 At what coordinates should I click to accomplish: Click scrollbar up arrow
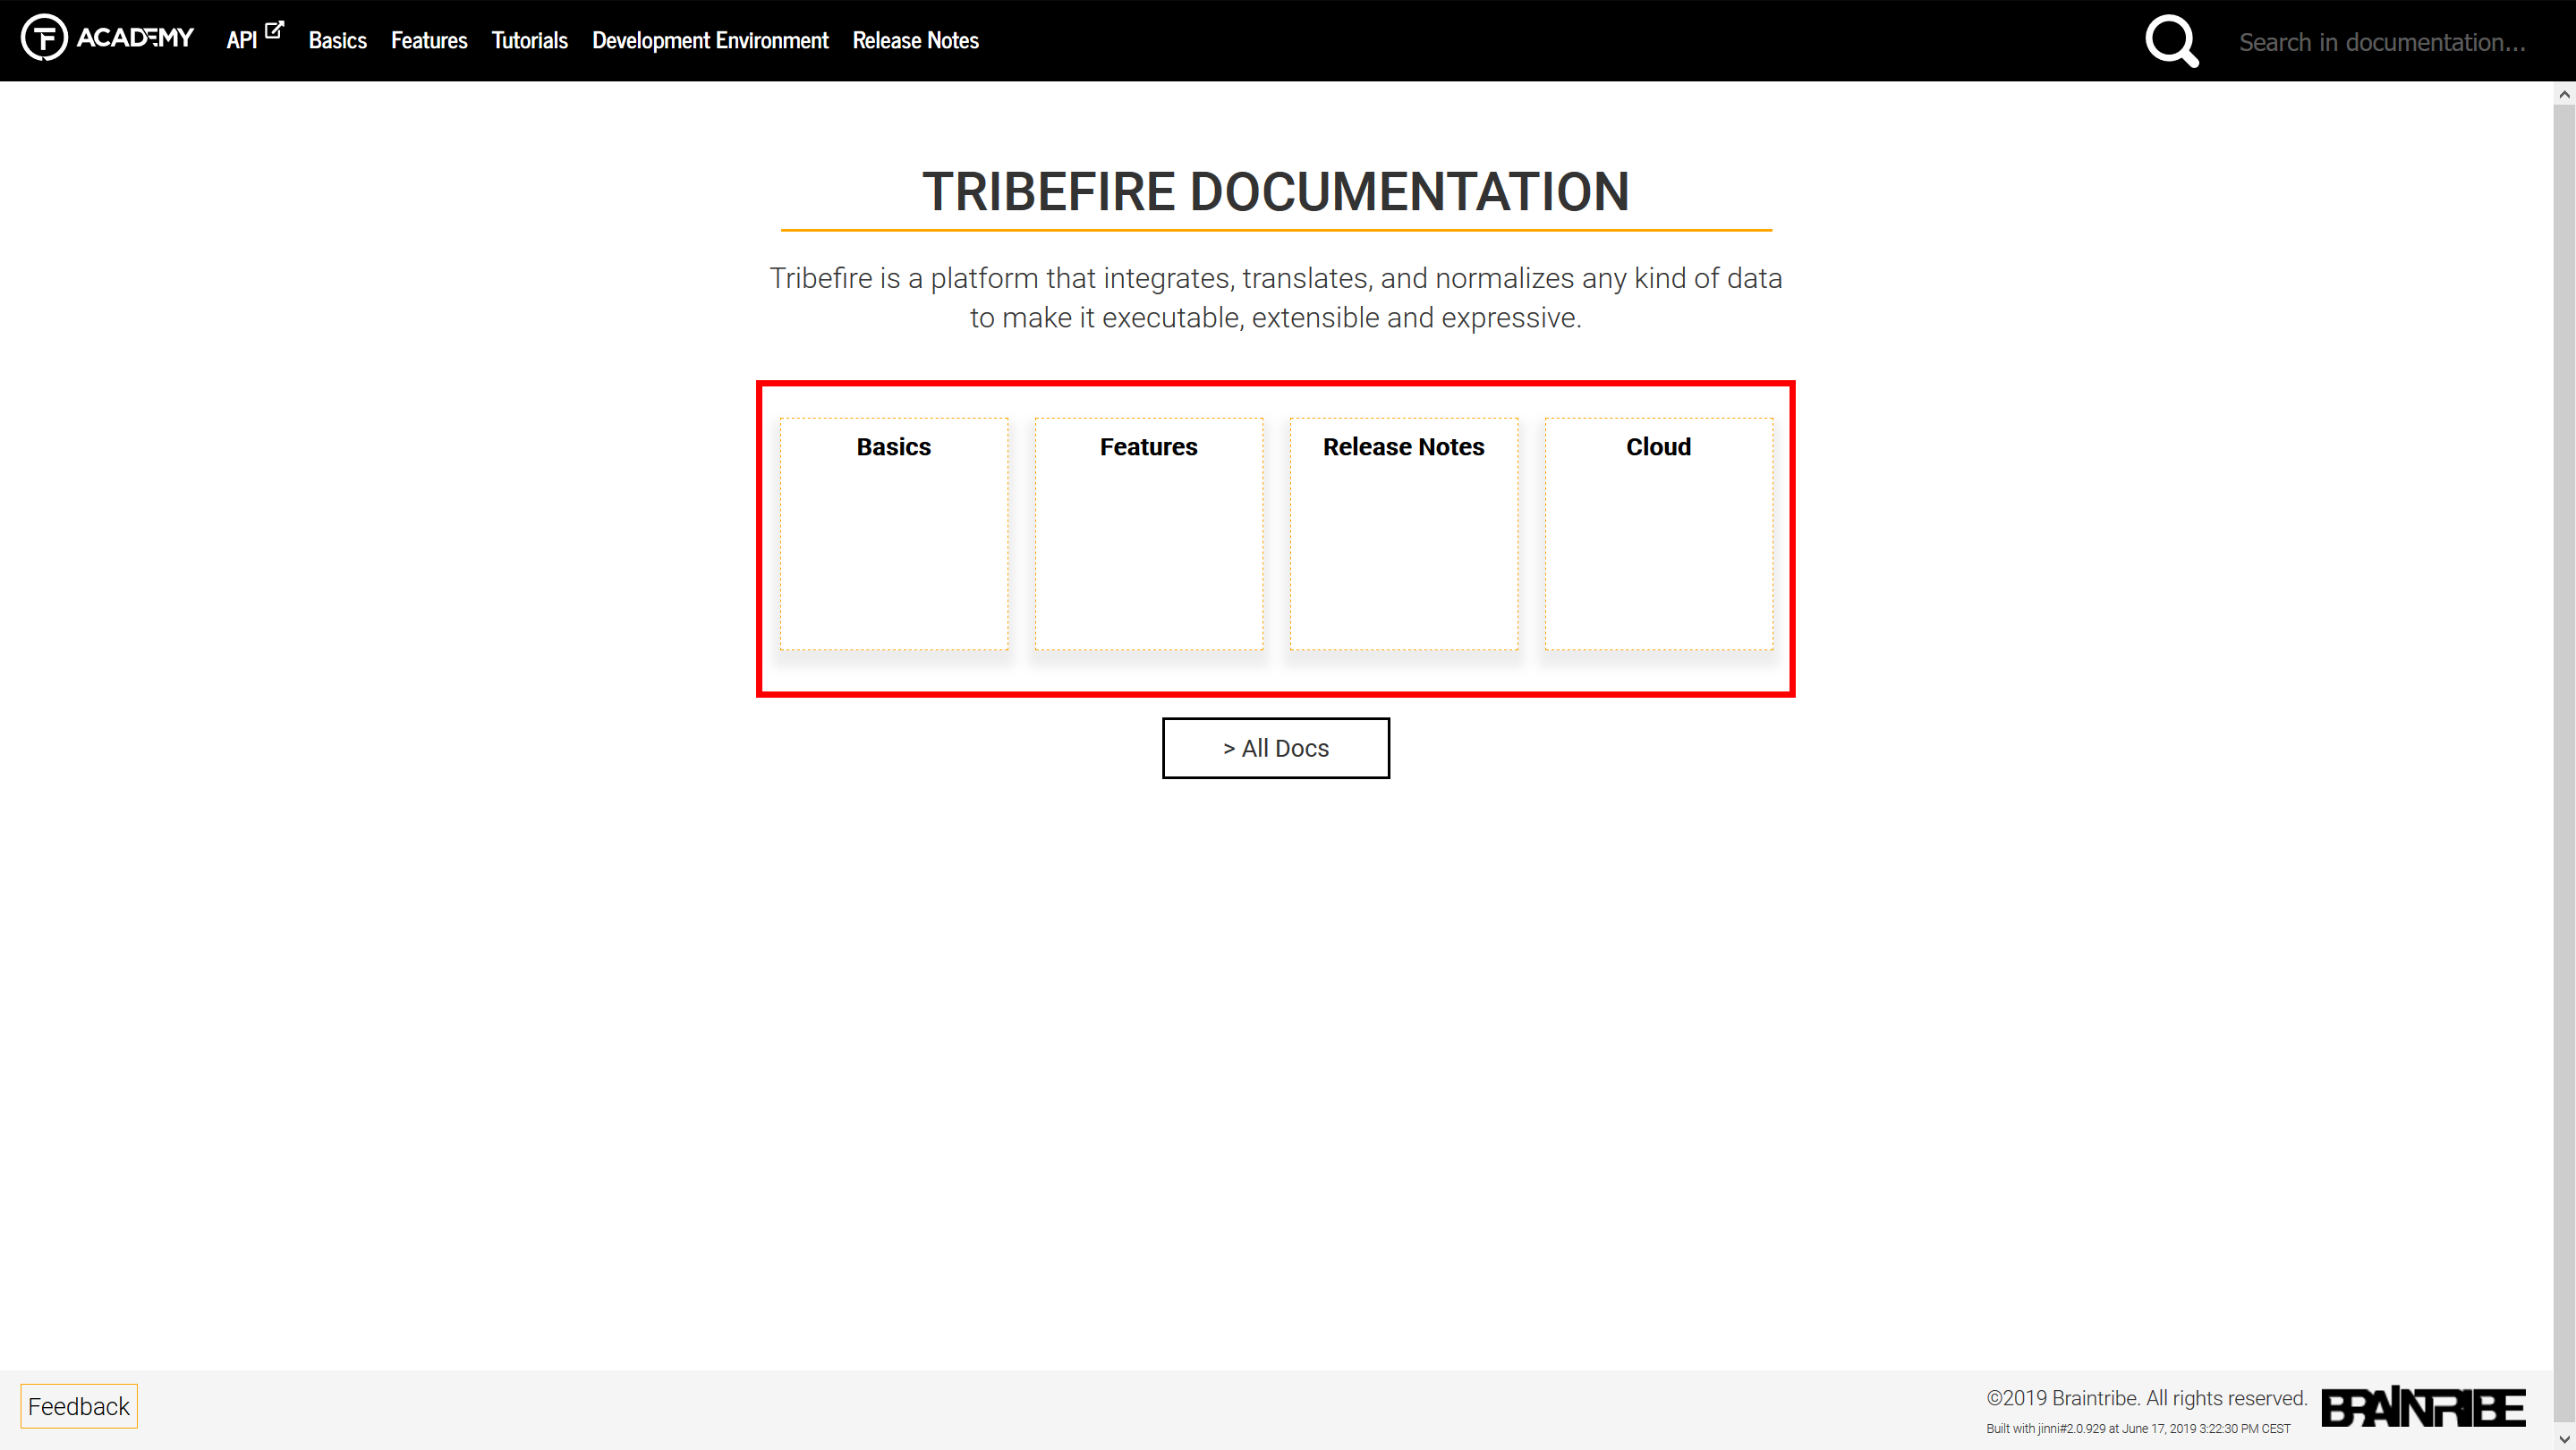click(2564, 94)
